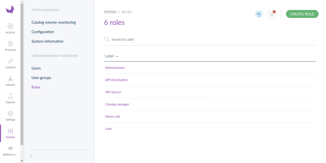The width and height of the screenshot is (326, 163).
Task: Go to the Users menu item
Action: coord(36,68)
